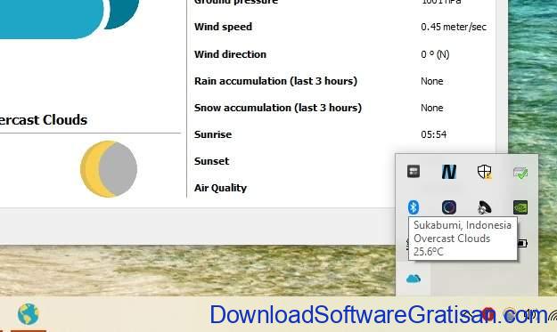Click the Windows Security shield tray icon

click(x=485, y=172)
